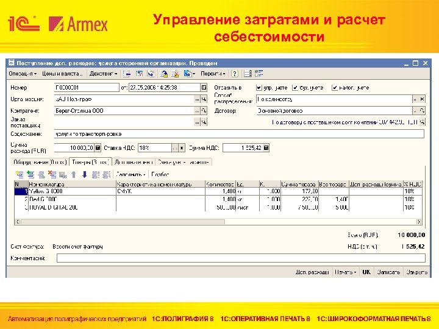Open help with the question mark icon
The height and width of the screenshot is (329, 439).
pos(235,74)
